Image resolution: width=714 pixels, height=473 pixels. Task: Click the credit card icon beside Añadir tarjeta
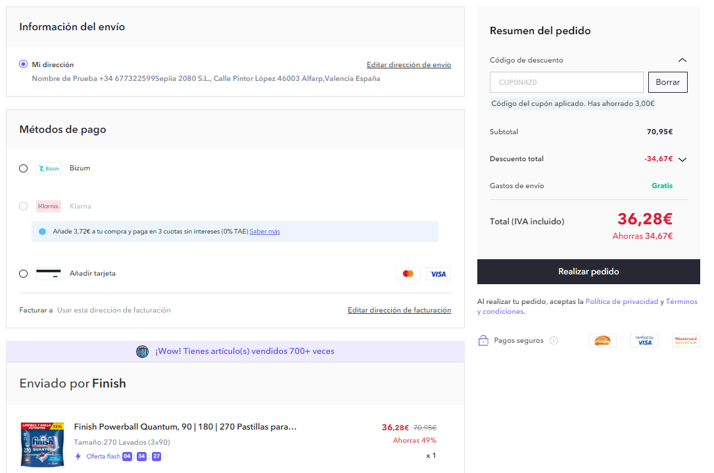pyautogui.click(x=49, y=274)
